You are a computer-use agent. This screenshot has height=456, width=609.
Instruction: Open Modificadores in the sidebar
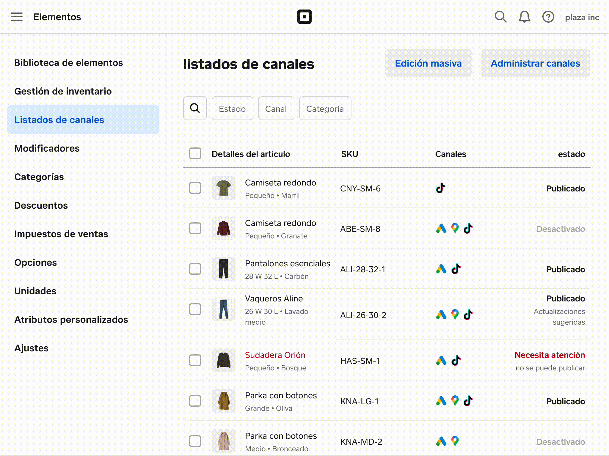click(47, 148)
